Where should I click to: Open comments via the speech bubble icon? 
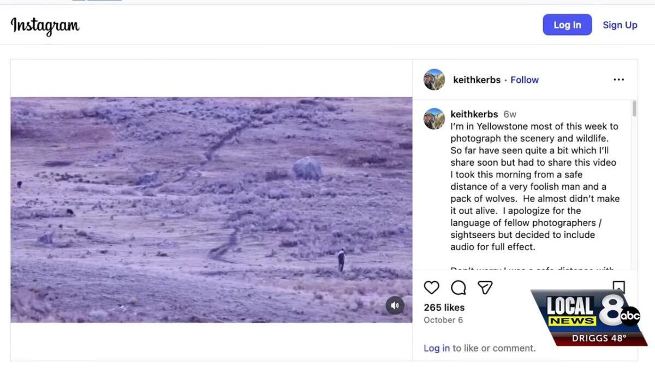pyautogui.click(x=458, y=287)
